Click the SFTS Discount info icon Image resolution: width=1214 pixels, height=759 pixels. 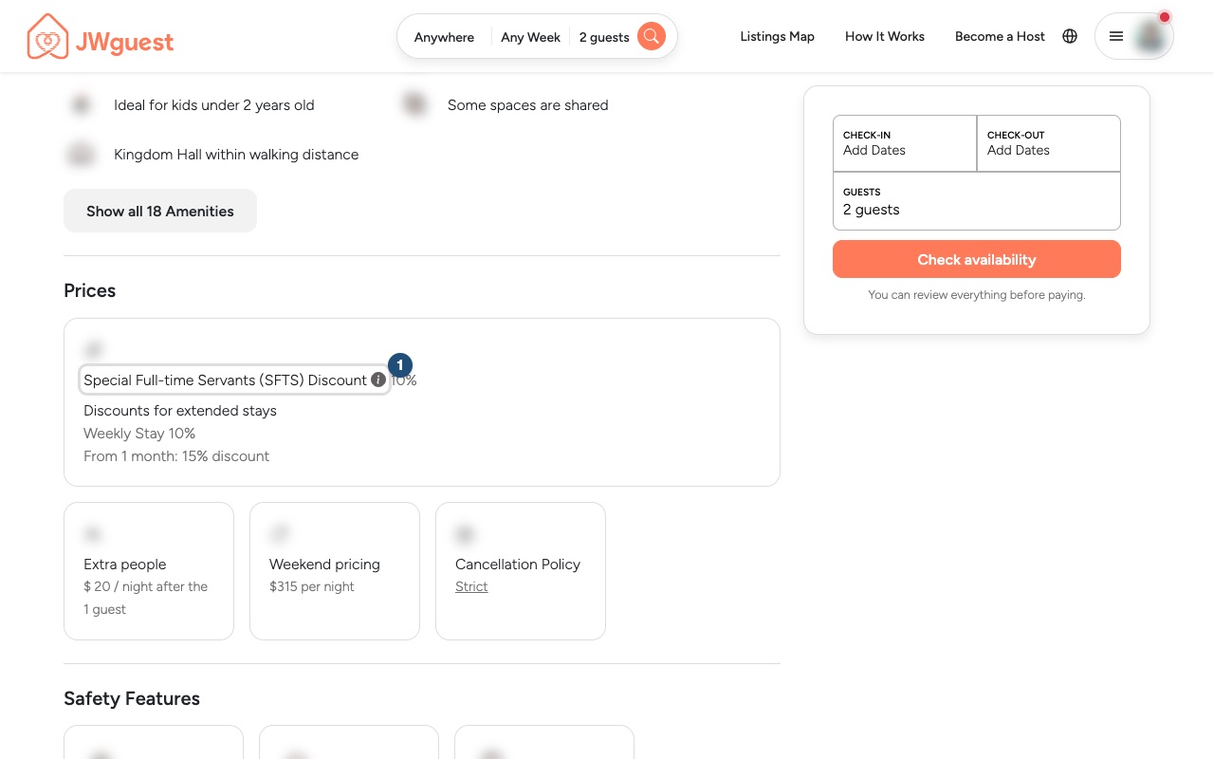click(378, 379)
